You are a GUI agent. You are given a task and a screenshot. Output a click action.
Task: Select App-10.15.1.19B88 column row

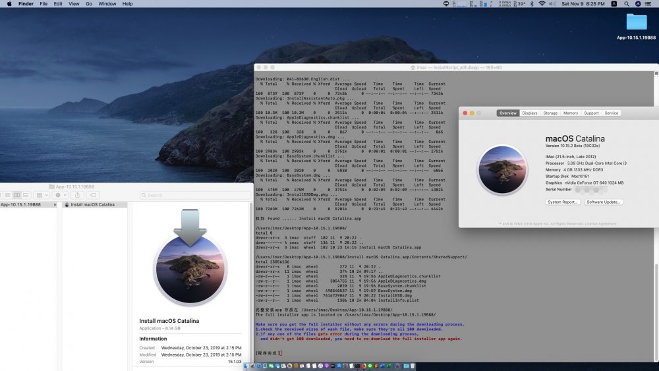click(x=28, y=205)
